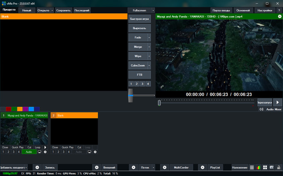Click vMix logo in title bar
283x176 pixels.
[x=4, y=4]
